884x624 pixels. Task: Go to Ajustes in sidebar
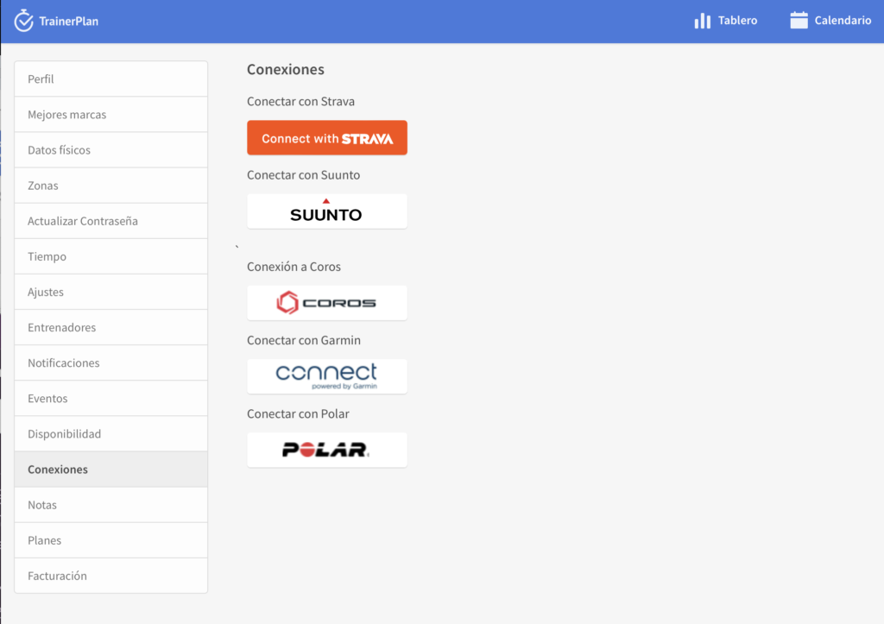110,292
